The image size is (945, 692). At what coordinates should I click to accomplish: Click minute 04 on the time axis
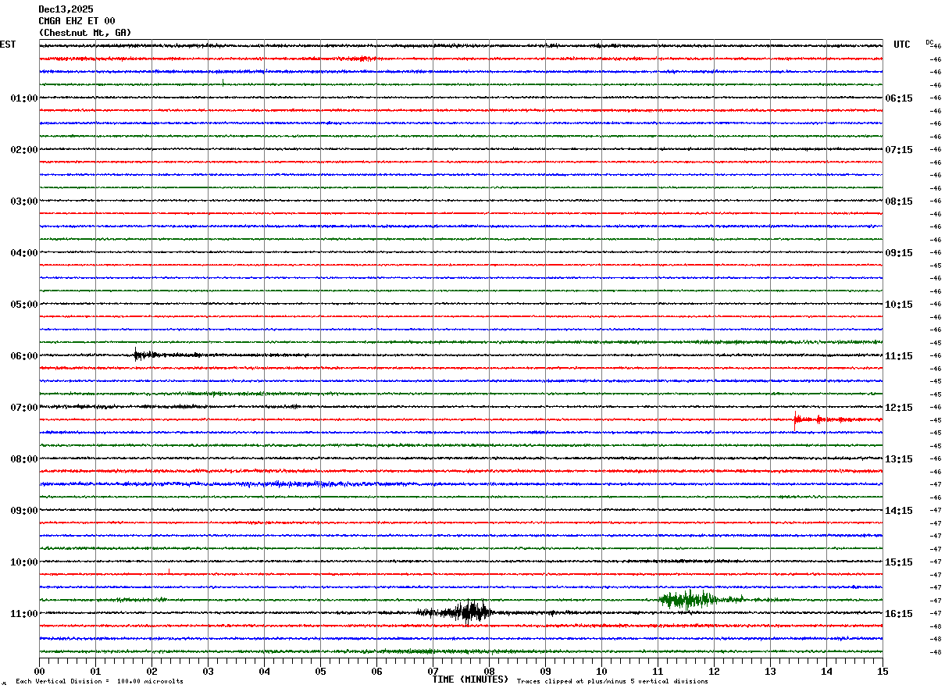[x=264, y=671]
